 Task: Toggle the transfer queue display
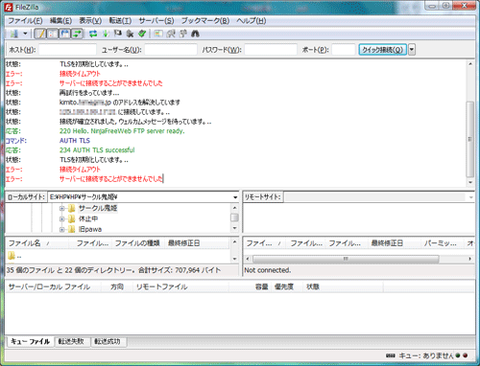point(77,34)
